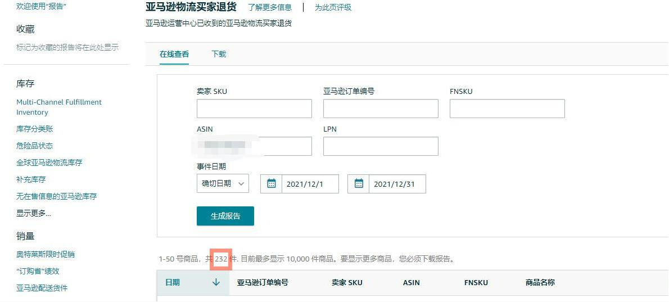This screenshot has height=302, width=669.
Task: Open the 了解更多信息 link
Action: (270, 7)
